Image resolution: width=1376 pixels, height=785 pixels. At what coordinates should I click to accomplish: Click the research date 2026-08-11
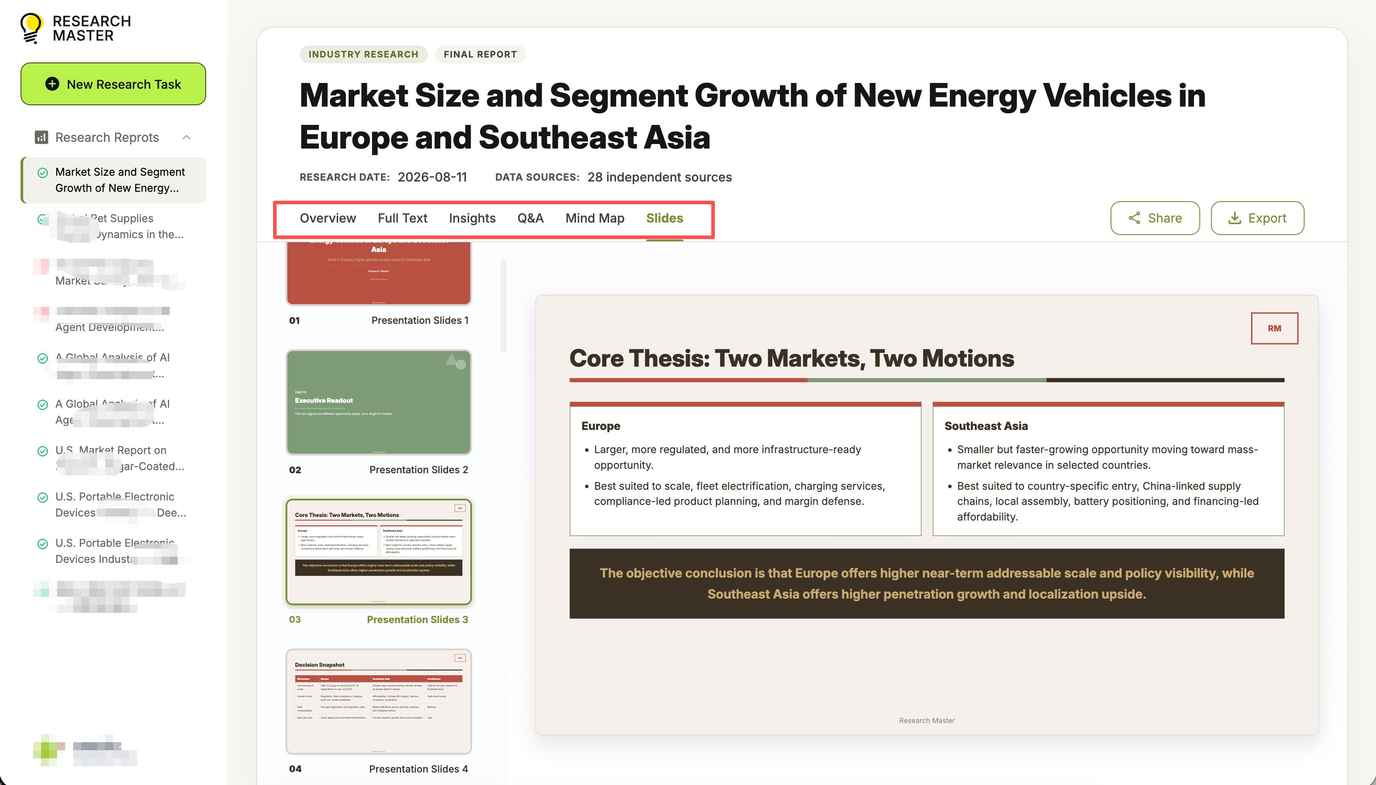tap(432, 177)
